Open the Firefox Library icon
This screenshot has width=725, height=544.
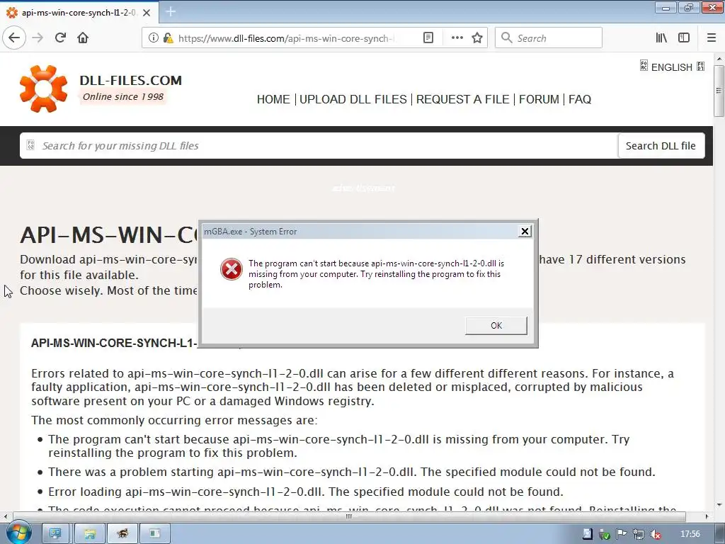coord(661,38)
